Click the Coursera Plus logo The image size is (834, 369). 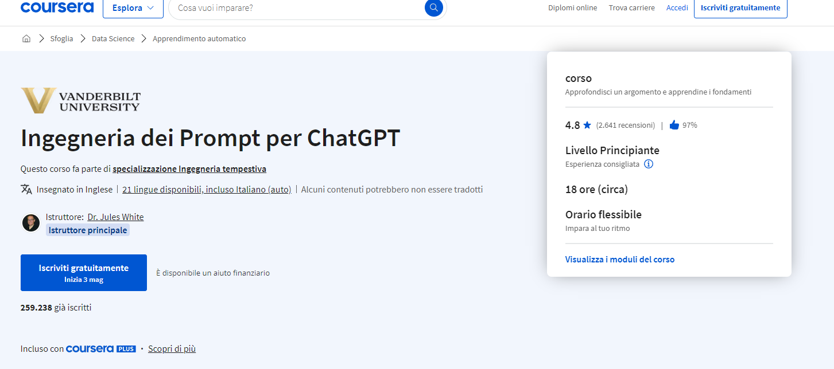point(101,348)
